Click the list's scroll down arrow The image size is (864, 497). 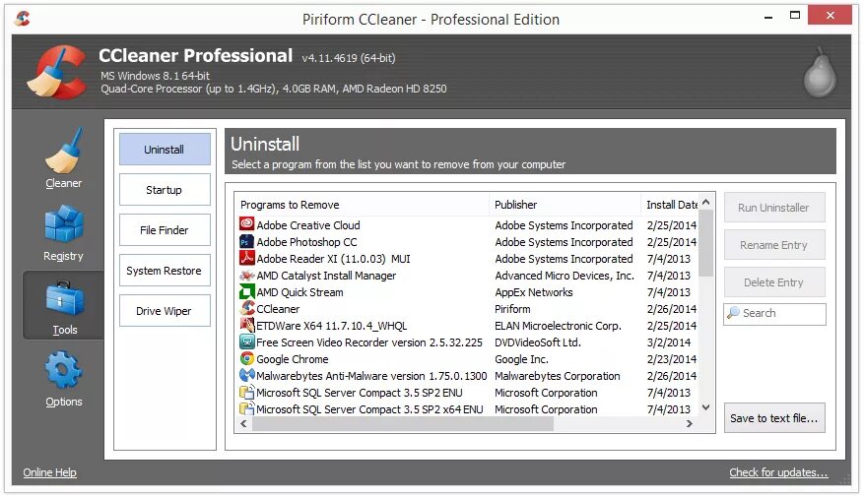click(705, 407)
